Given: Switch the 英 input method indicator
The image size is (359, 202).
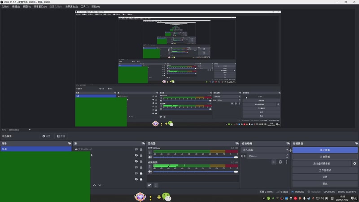Looking at the screenshot, I should [327, 198].
